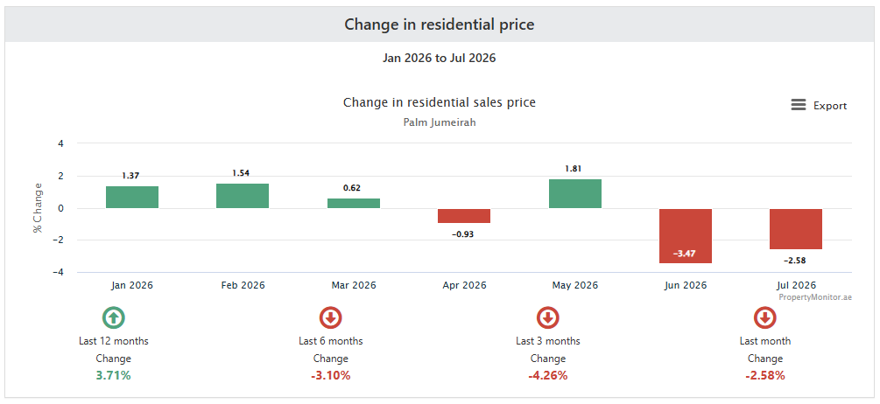
Task: Click the -2.58% last month change value
Action: (765, 375)
